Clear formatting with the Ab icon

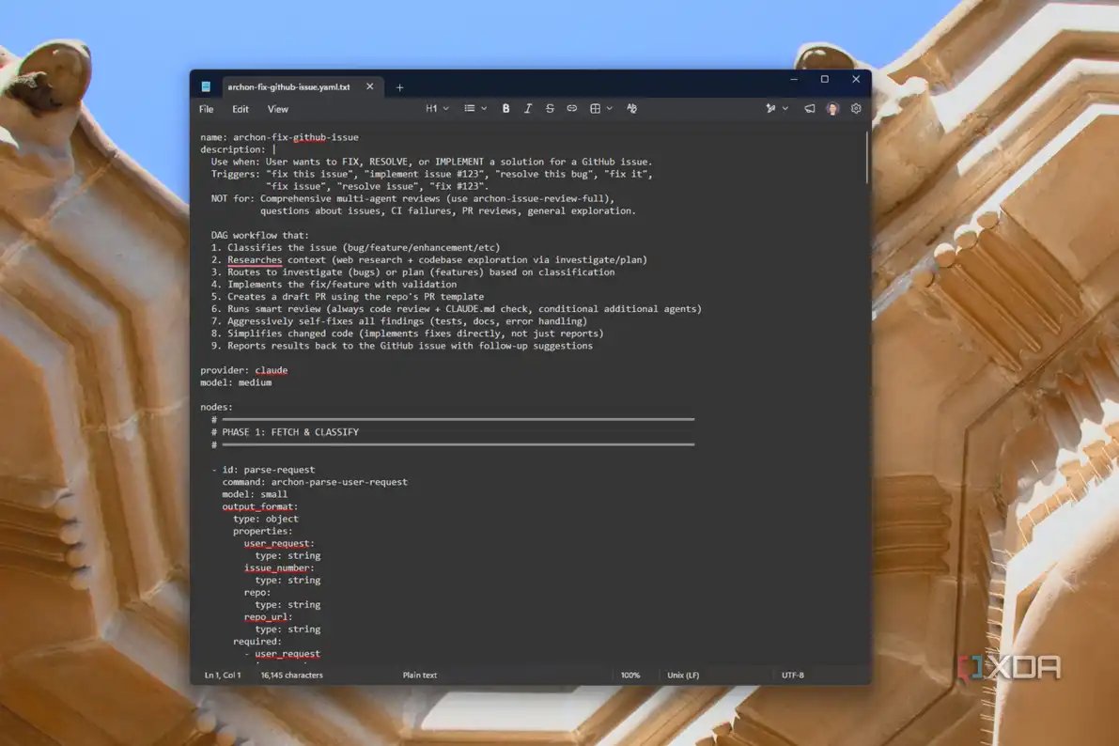tap(631, 108)
